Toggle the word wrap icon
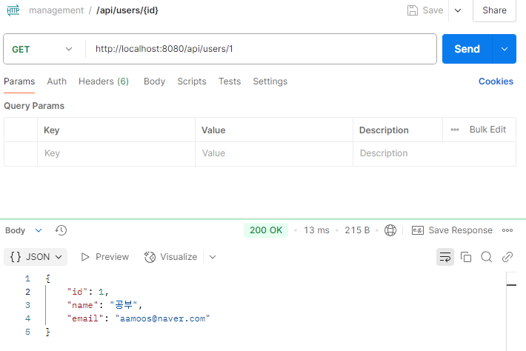 tap(445, 257)
